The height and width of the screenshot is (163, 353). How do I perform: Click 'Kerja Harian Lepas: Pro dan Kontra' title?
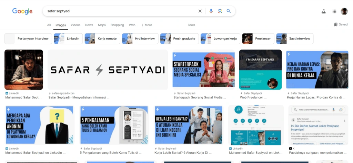(x=316, y=97)
